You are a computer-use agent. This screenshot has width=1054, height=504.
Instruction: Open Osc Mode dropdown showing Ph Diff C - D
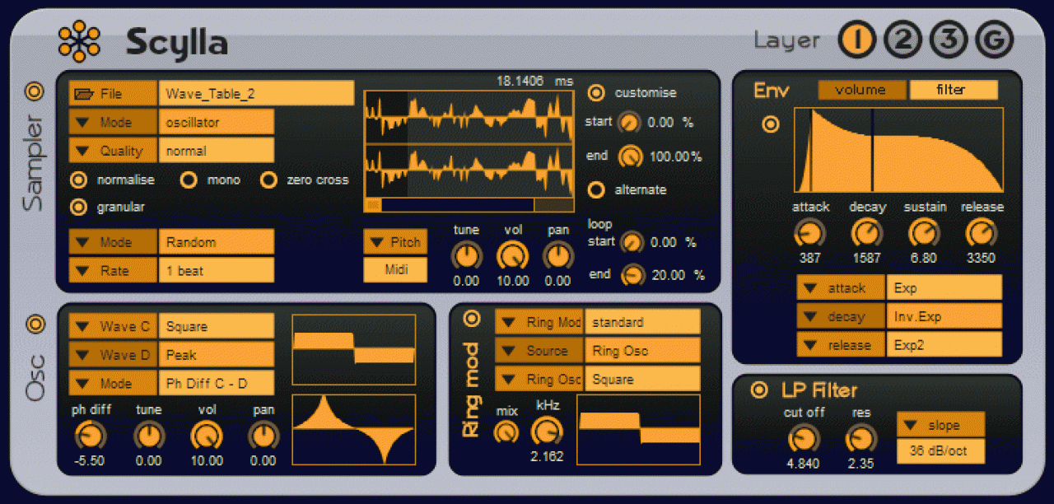tap(113, 383)
